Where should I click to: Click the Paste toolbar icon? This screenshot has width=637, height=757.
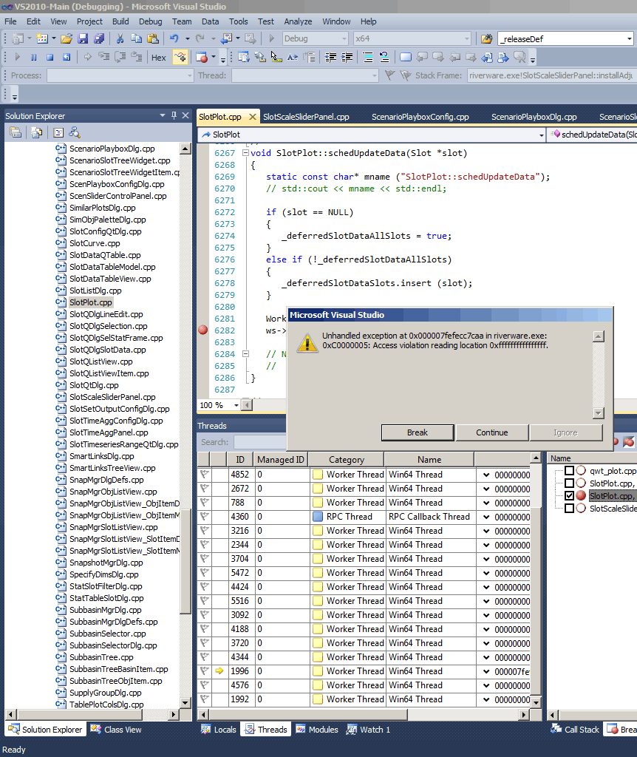tap(153, 38)
